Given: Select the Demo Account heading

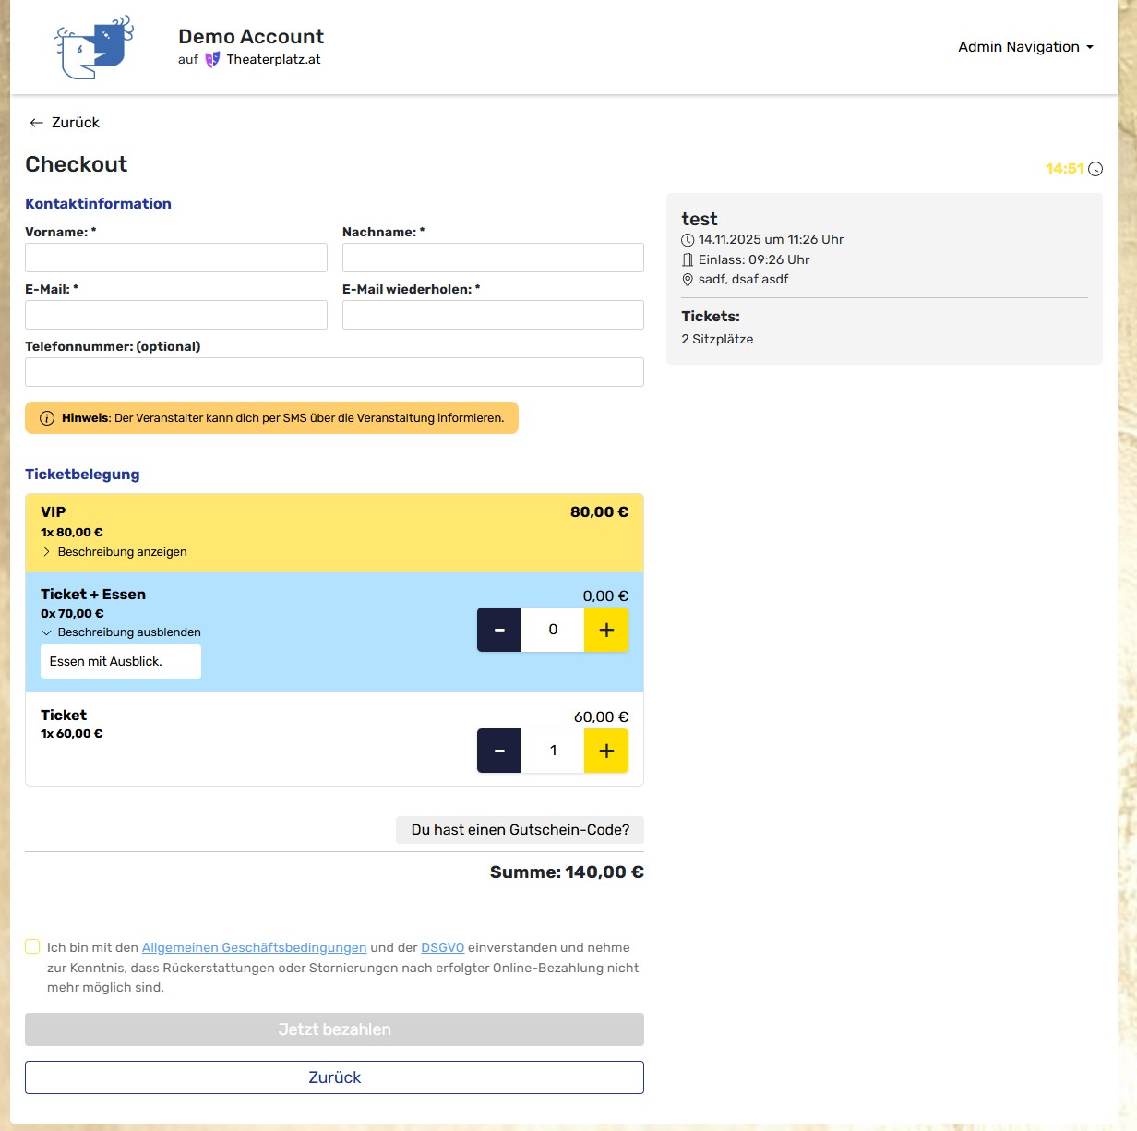Looking at the screenshot, I should (251, 36).
